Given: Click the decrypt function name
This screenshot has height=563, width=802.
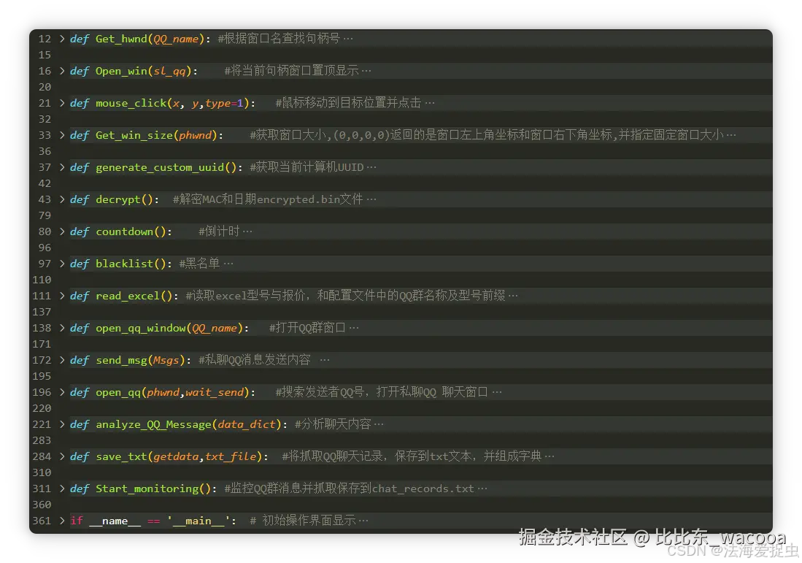Looking at the screenshot, I should (118, 199).
